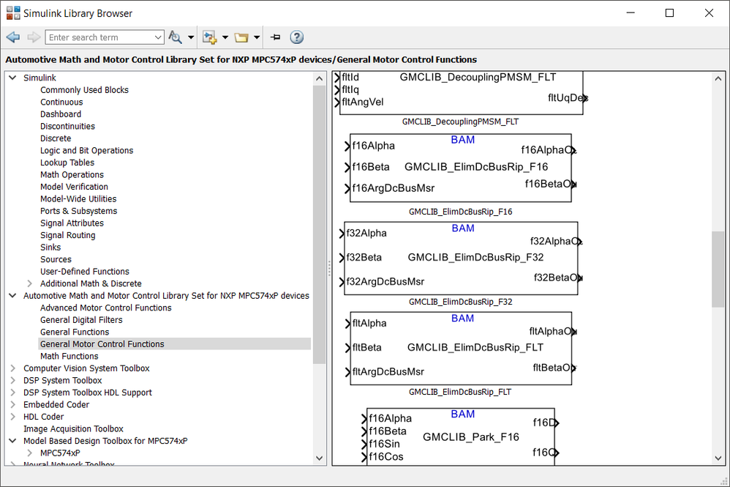
Task: Click the forward navigation arrow
Action: pos(34,37)
